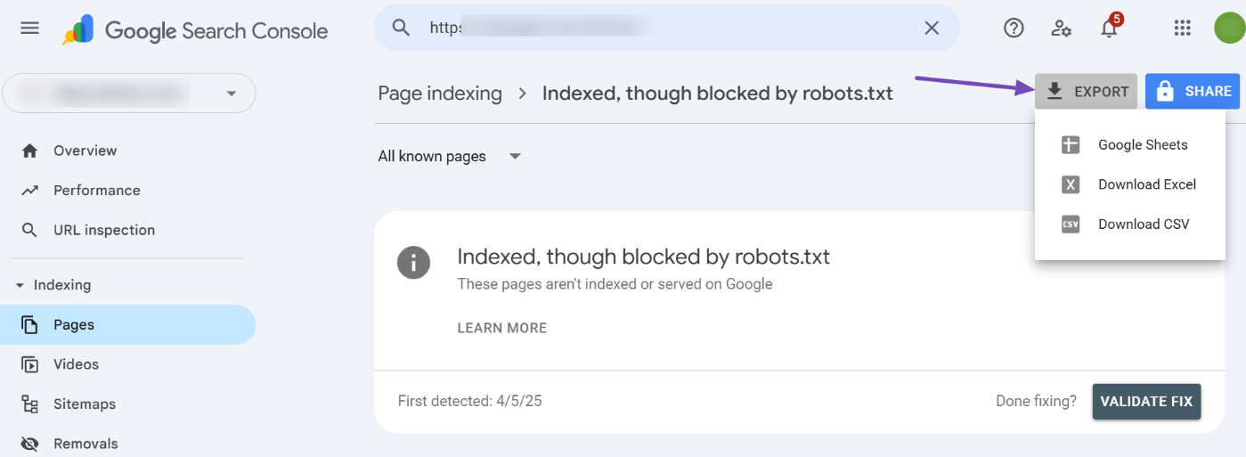Click the Help question mark icon

(1014, 29)
